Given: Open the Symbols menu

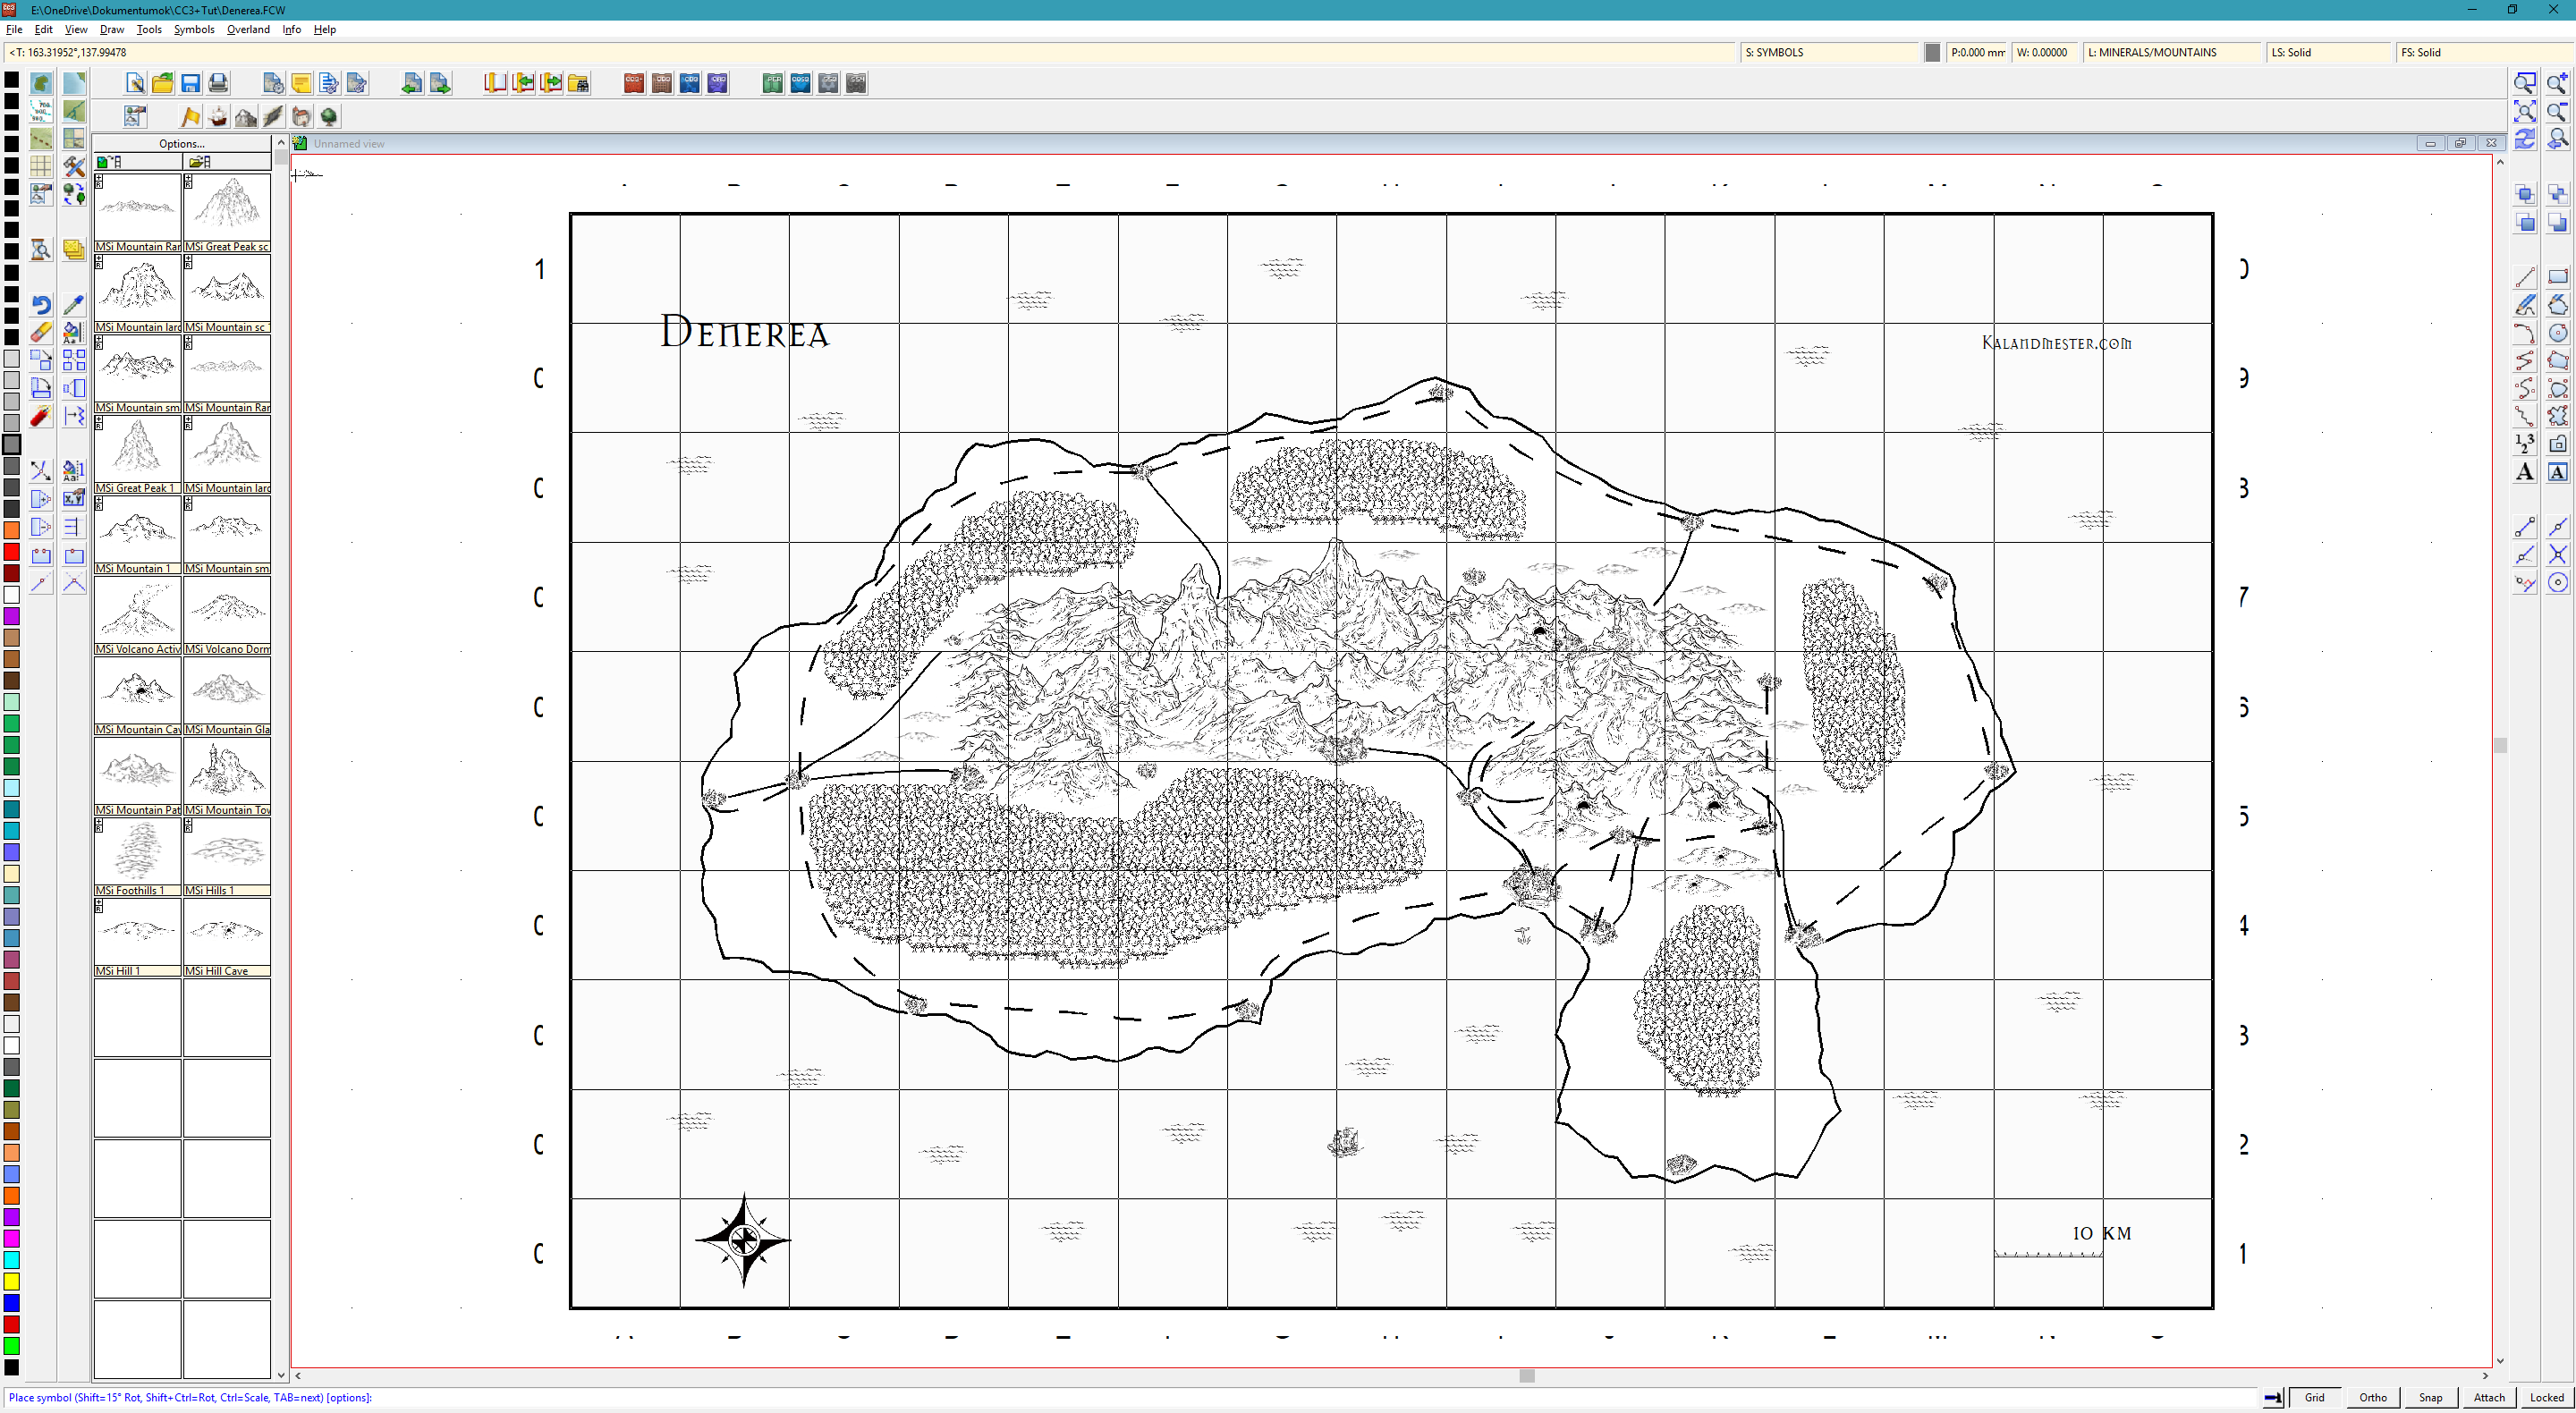Looking at the screenshot, I should 194,29.
